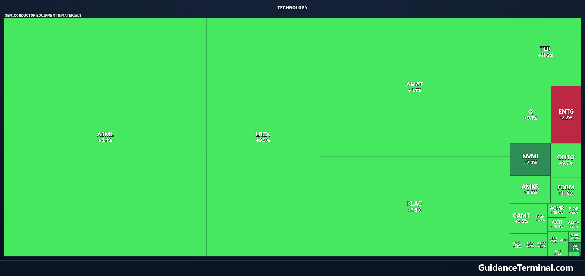The image size is (585, 276).
Task: Open the GuidanceTerminal.com link
Action: (x=526, y=268)
